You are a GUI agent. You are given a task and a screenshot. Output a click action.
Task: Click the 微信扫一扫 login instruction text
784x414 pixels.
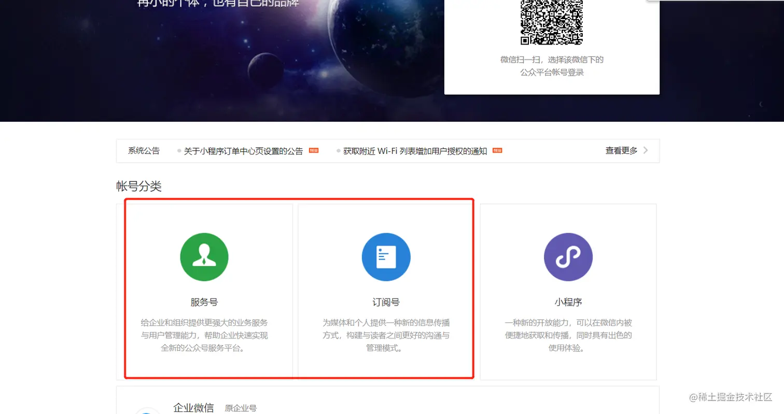tap(552, 66)
